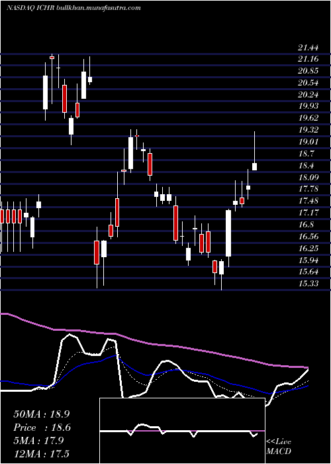
Task: Click the topmost small red candle near 21.16
Action: [52, 58]
